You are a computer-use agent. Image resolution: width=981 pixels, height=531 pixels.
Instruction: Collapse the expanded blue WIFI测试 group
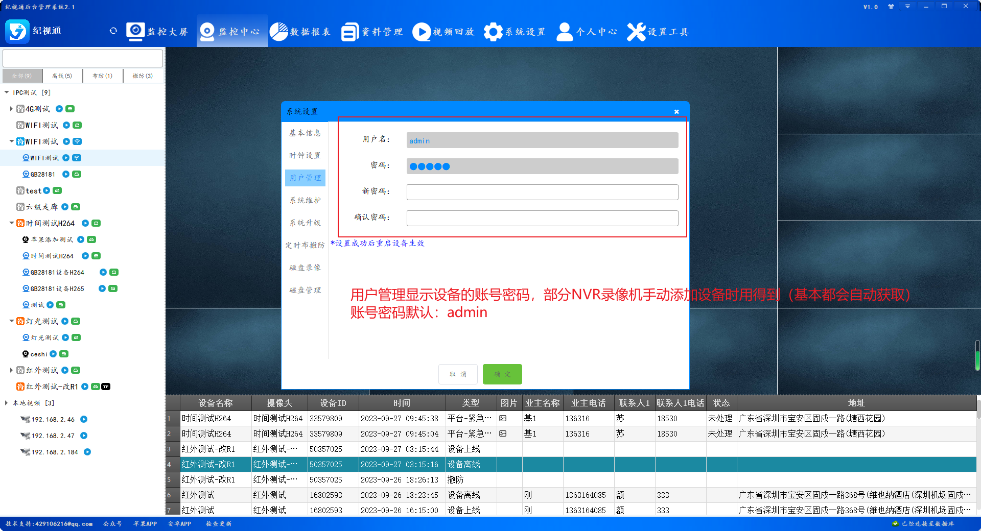(x=12, y=141)
